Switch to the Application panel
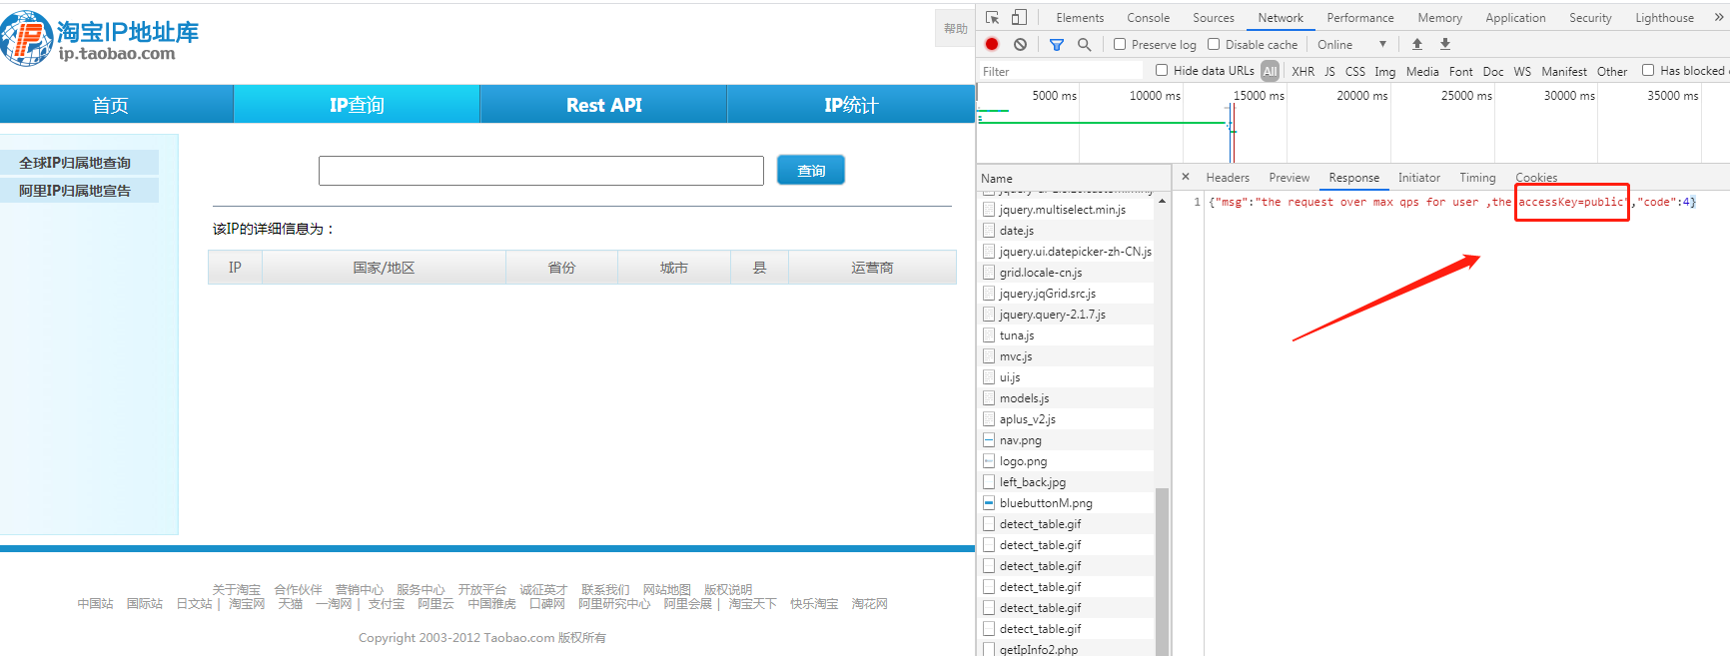 tap(1515, 18)
